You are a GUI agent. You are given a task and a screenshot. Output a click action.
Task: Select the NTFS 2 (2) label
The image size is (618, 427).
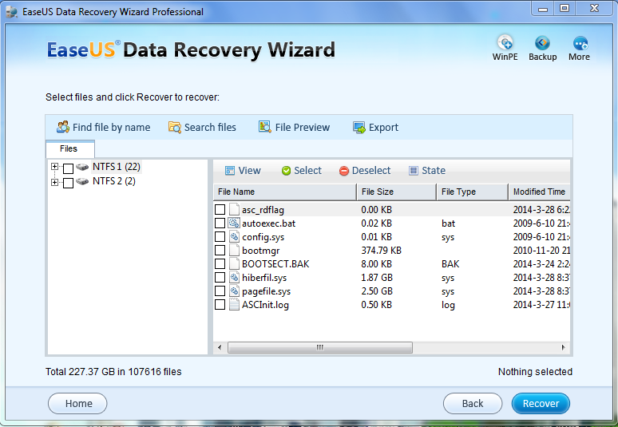(114, 181)
